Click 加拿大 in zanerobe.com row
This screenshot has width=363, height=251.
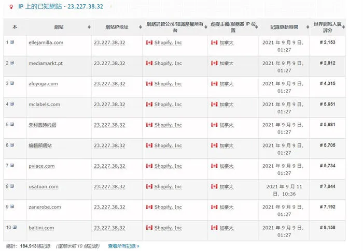click(x=227, y=207)
